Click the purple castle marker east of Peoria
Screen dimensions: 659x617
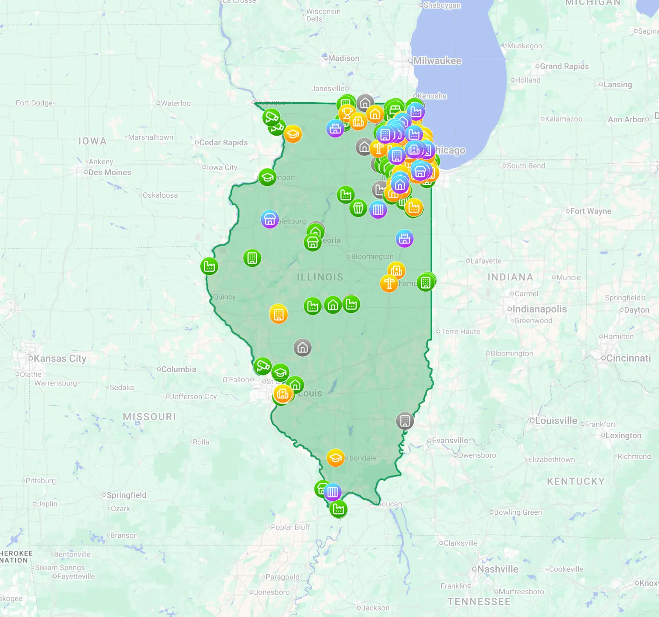pos(404,238)
